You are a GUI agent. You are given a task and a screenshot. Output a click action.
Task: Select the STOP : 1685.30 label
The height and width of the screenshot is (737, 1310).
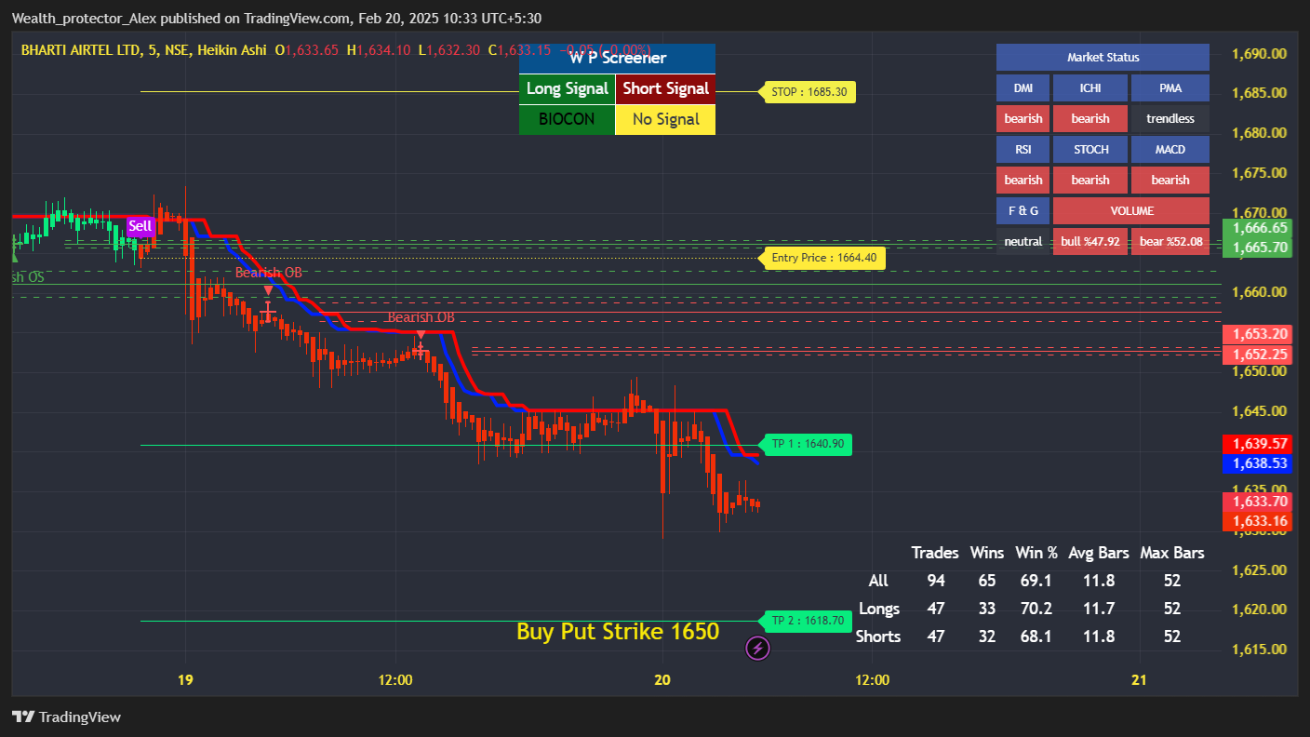(809, 92)
